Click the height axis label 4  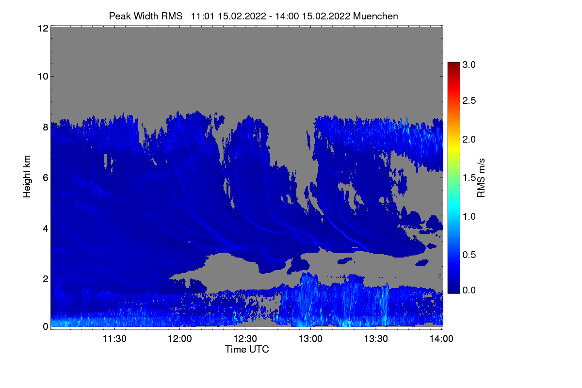[45, 228]
